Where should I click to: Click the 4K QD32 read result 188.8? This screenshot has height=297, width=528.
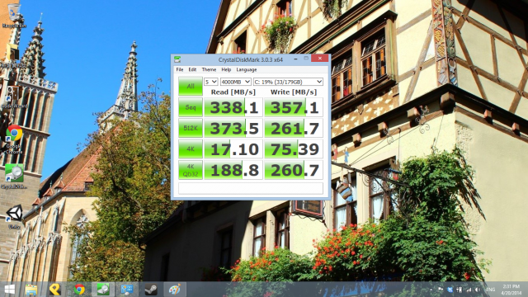[x=233, y=170]
